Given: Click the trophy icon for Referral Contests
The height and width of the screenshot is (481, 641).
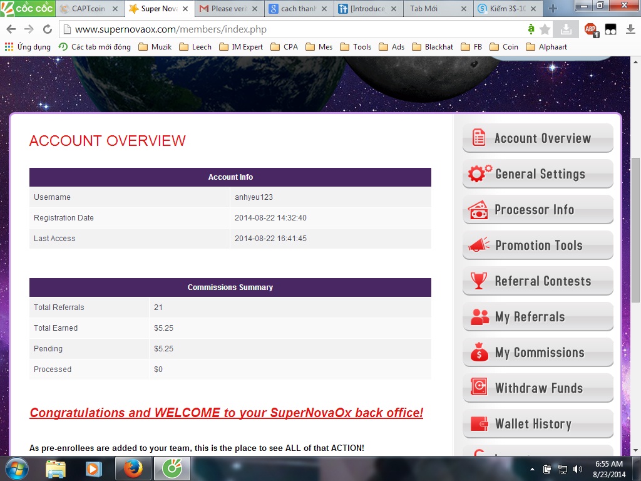Looking at the screenshot, I should (479, 281).
